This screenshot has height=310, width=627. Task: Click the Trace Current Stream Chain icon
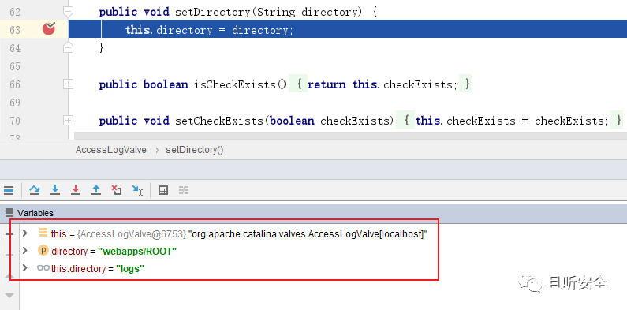[184, 190]
